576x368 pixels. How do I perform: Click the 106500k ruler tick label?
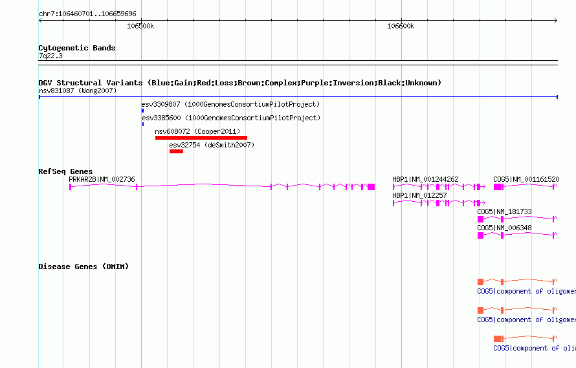[140, 26]
